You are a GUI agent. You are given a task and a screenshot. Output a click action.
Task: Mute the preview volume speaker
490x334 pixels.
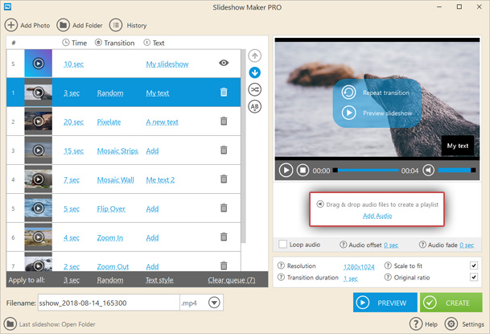428,171
